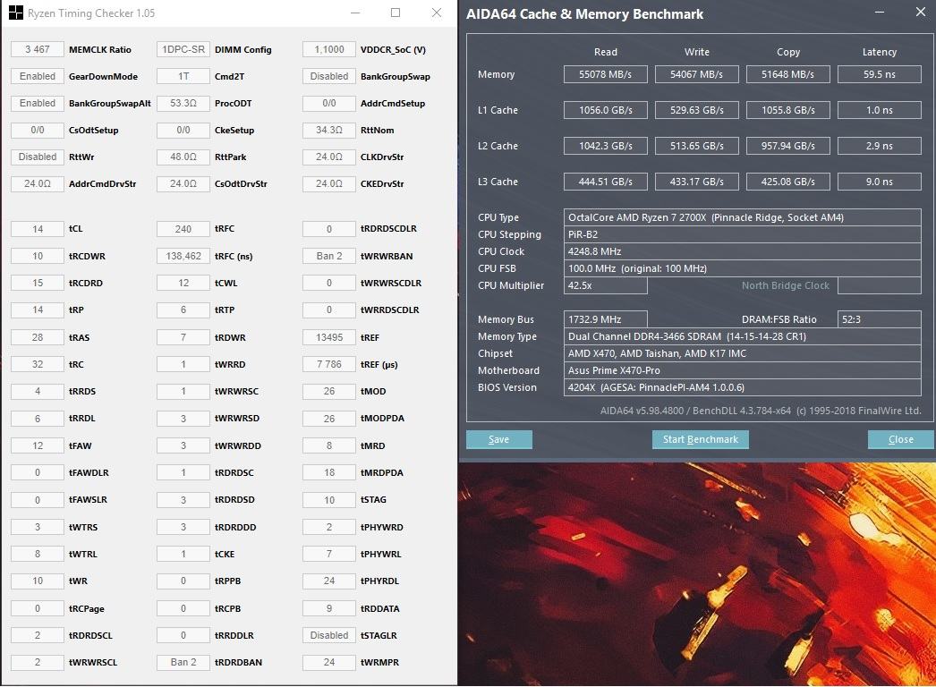The image size is (936, 687).
Task: Click the Motherboard Asus Prime X470-Pro field
Action: (742, 370)
